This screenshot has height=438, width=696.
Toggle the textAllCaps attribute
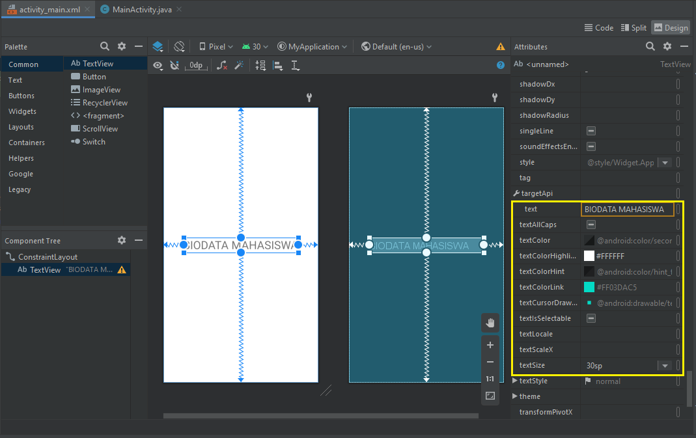591,225
